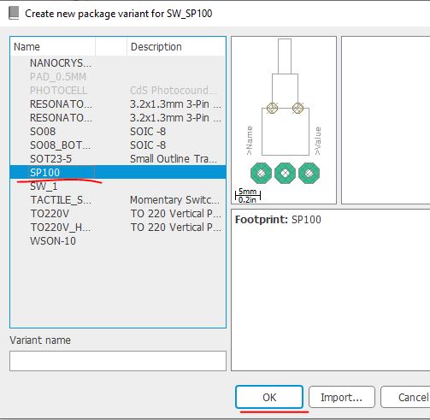Pick the WSON-10 package
The image size is (430, 420).
[118, 241]
